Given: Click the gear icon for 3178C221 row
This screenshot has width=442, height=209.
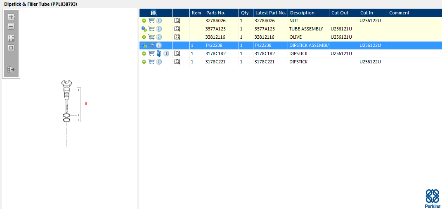Looking at the screenshot, I should [144, 62].
